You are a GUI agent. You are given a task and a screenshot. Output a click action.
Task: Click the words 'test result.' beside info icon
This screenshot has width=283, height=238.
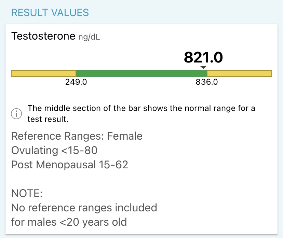tap(48, 120)
